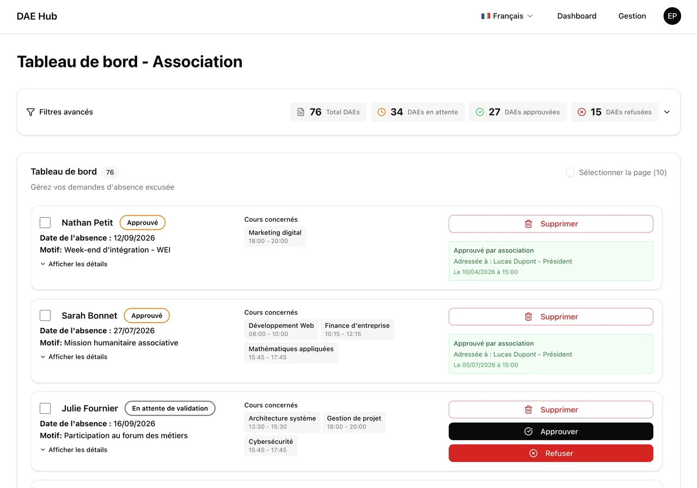Click the name Sarah Bonnet
The height and width of the screenshot is (488, 697).
point(89,315)
